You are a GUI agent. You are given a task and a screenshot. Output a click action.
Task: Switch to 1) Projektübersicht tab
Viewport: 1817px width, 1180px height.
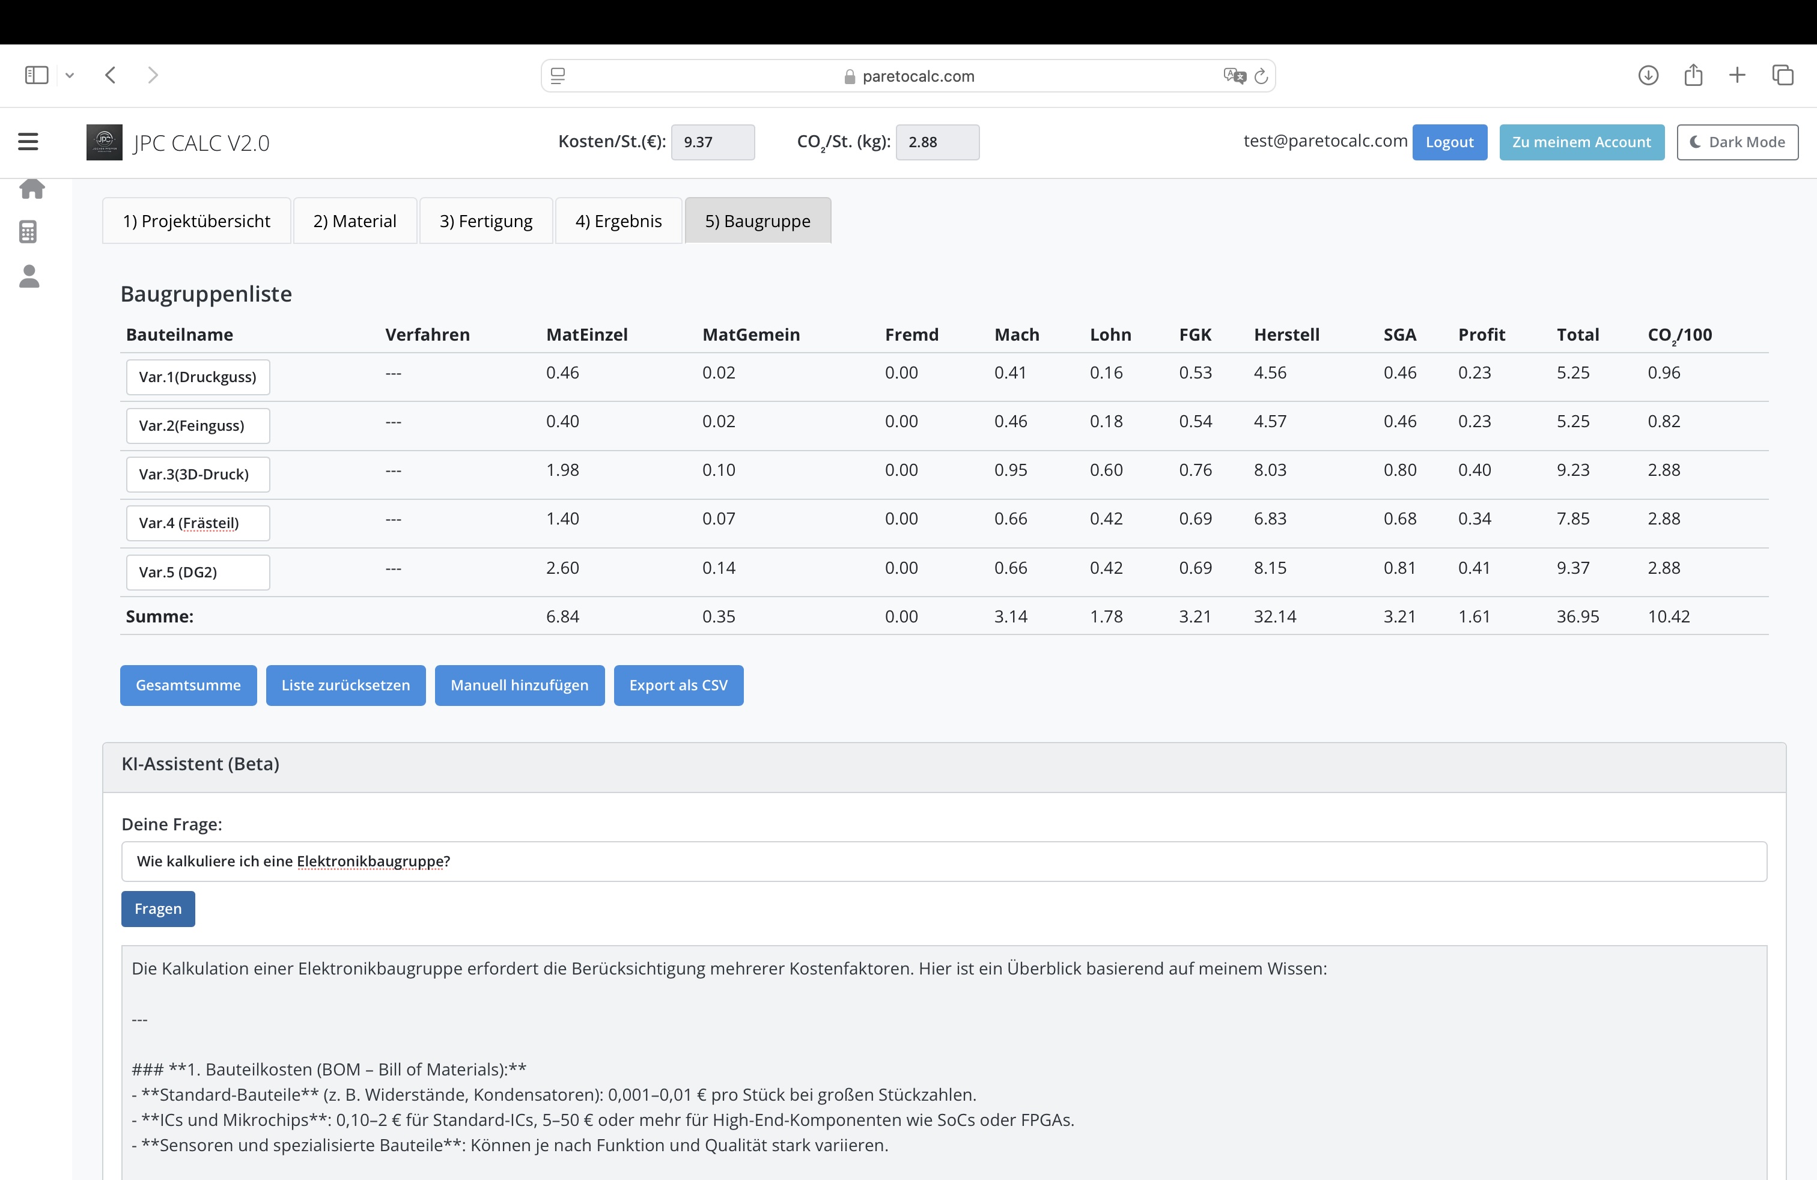coord(196,220)
